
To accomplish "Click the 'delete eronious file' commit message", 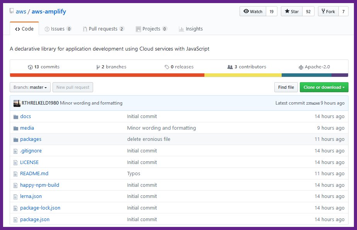I will pos(149,139).
